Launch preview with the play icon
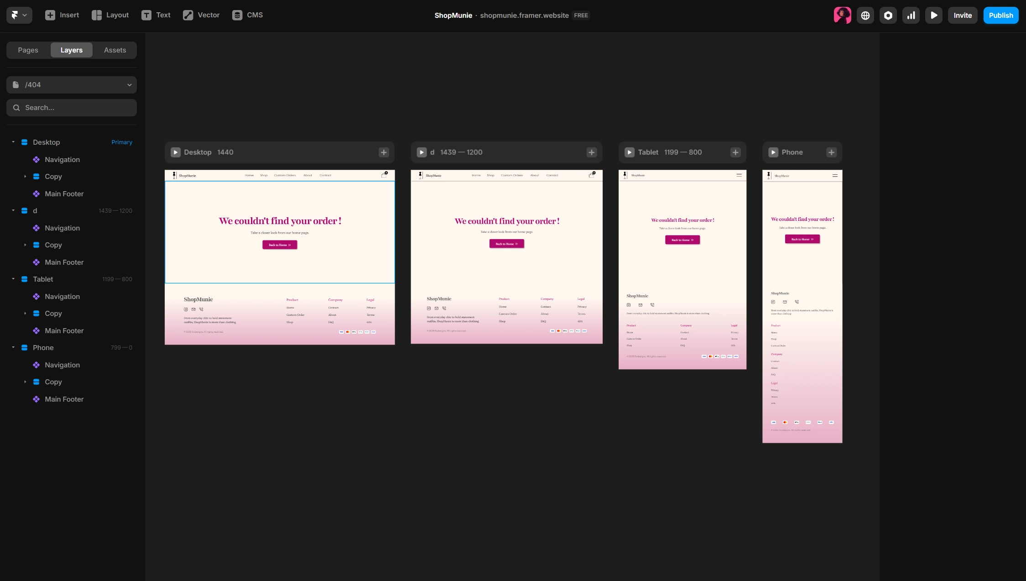Screen dimensions: 1026x581 [933, 15]
